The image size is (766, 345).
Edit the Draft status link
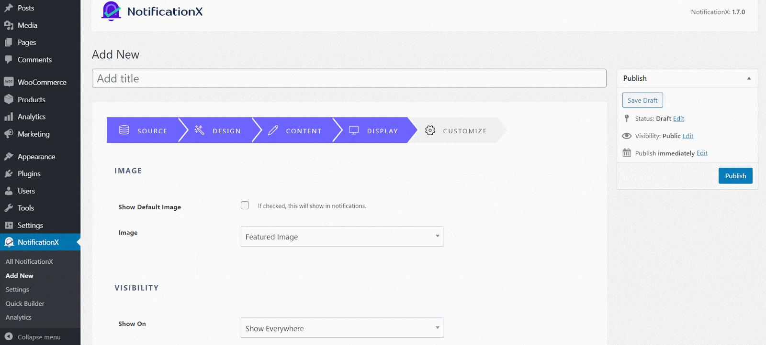click(678, 119)
